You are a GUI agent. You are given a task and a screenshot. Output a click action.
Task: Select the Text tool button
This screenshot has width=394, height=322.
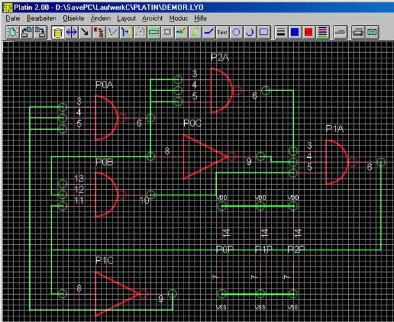[x=222, y=32]
